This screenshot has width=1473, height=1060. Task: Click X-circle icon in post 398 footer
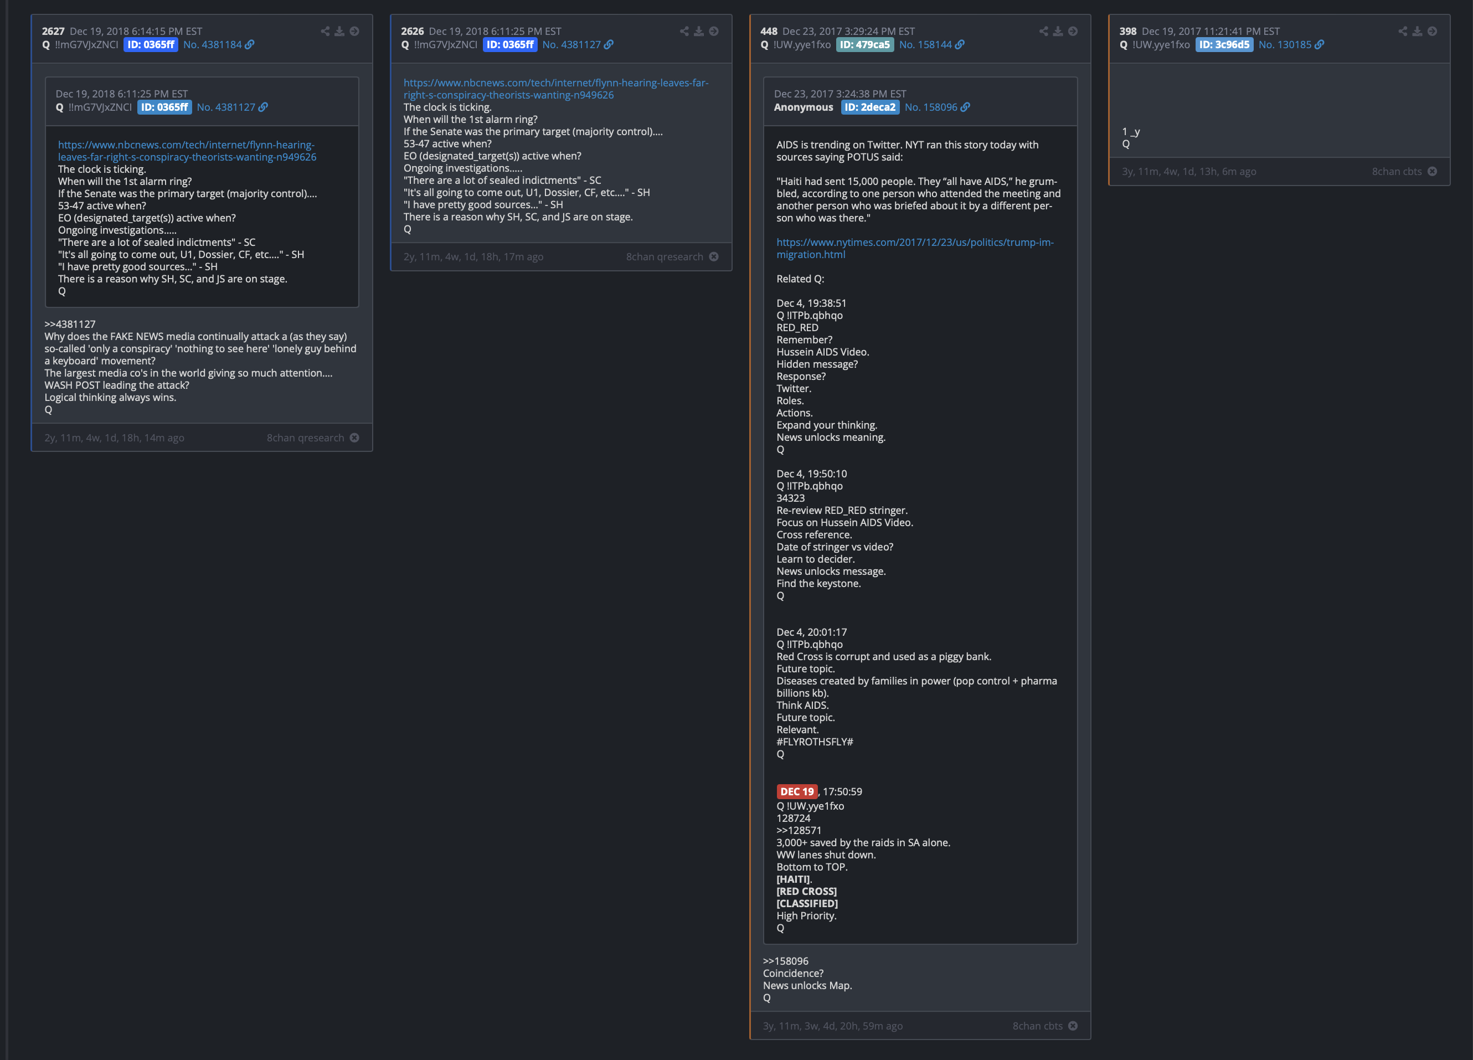coord(1431,172)
